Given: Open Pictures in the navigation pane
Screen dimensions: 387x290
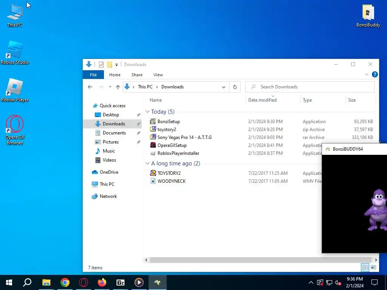Looking at the screenshot, I should [x=111, y=142].
